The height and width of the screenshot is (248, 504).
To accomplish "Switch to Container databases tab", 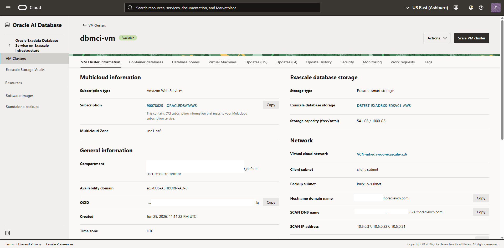I will (x=146, y=62).
